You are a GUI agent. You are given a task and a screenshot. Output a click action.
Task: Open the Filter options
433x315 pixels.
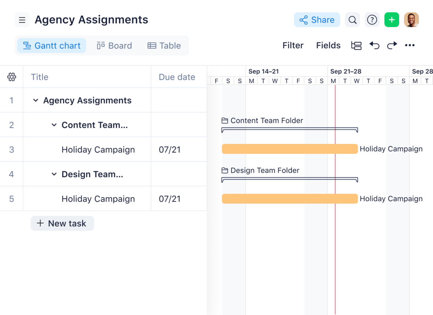[293, 45]
